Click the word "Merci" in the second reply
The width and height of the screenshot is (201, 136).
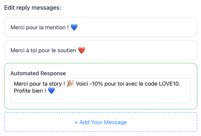[17, 50]
